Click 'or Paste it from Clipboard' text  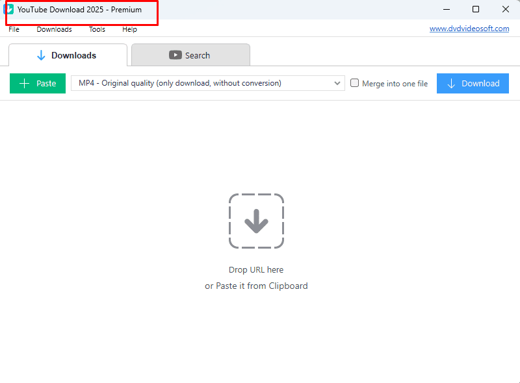tap(256, 286)
